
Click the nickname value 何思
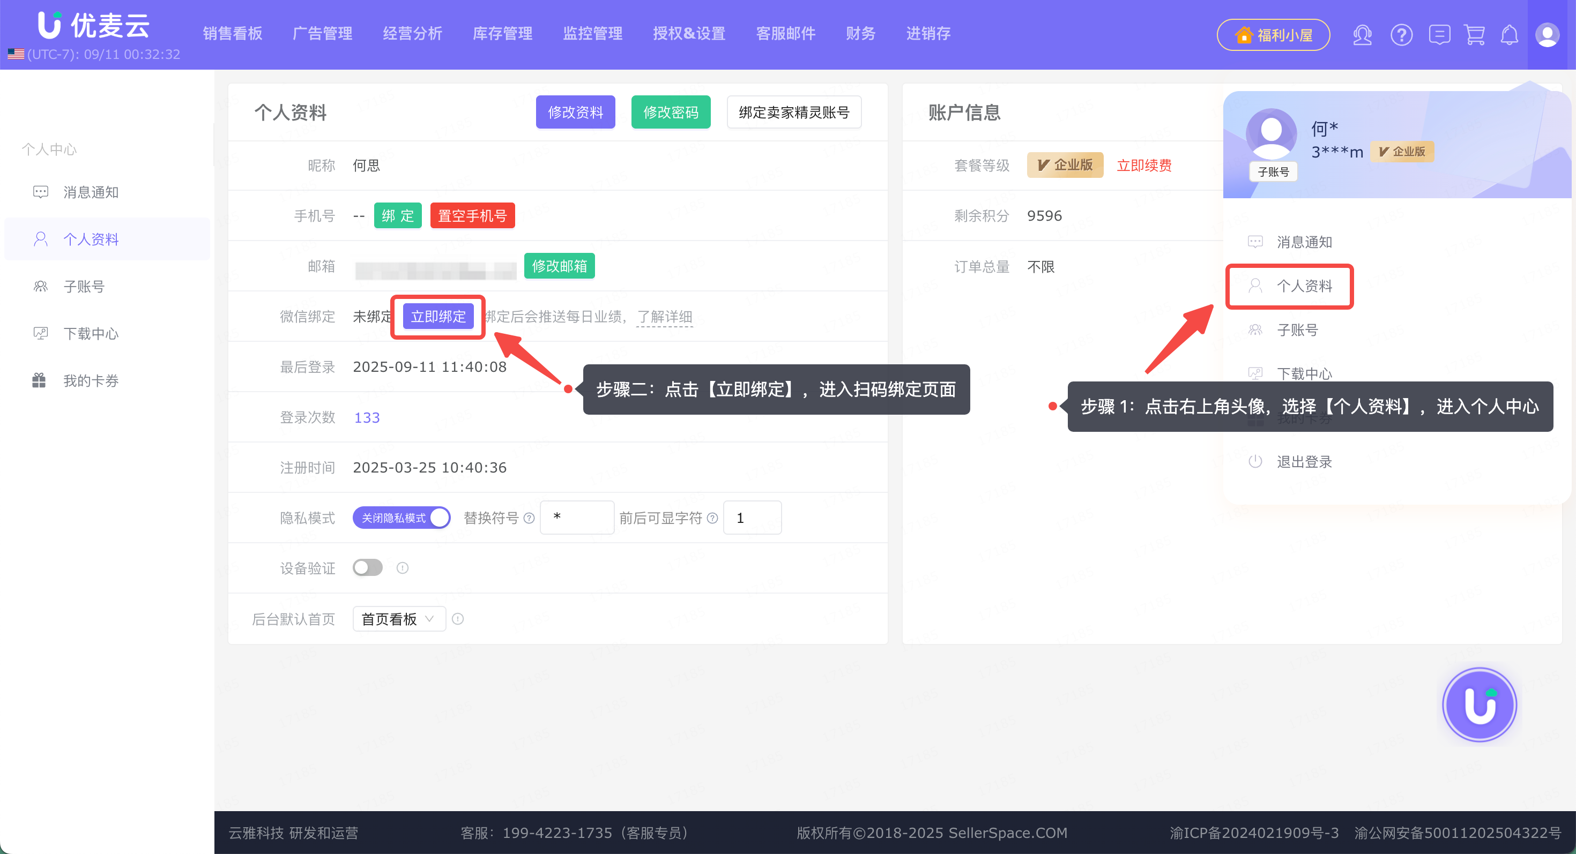(x=367, y=165)
